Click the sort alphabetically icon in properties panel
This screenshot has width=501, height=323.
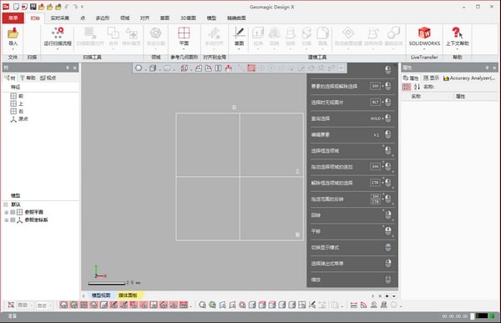pos(417,87)
